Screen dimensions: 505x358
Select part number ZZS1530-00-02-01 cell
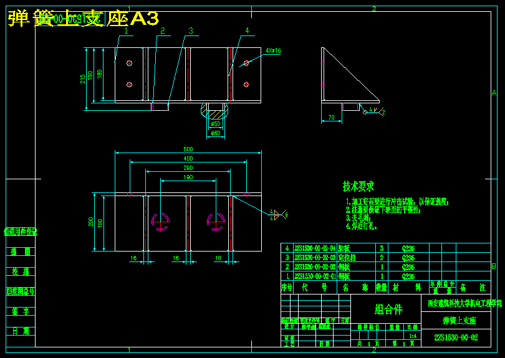point(315,276)
